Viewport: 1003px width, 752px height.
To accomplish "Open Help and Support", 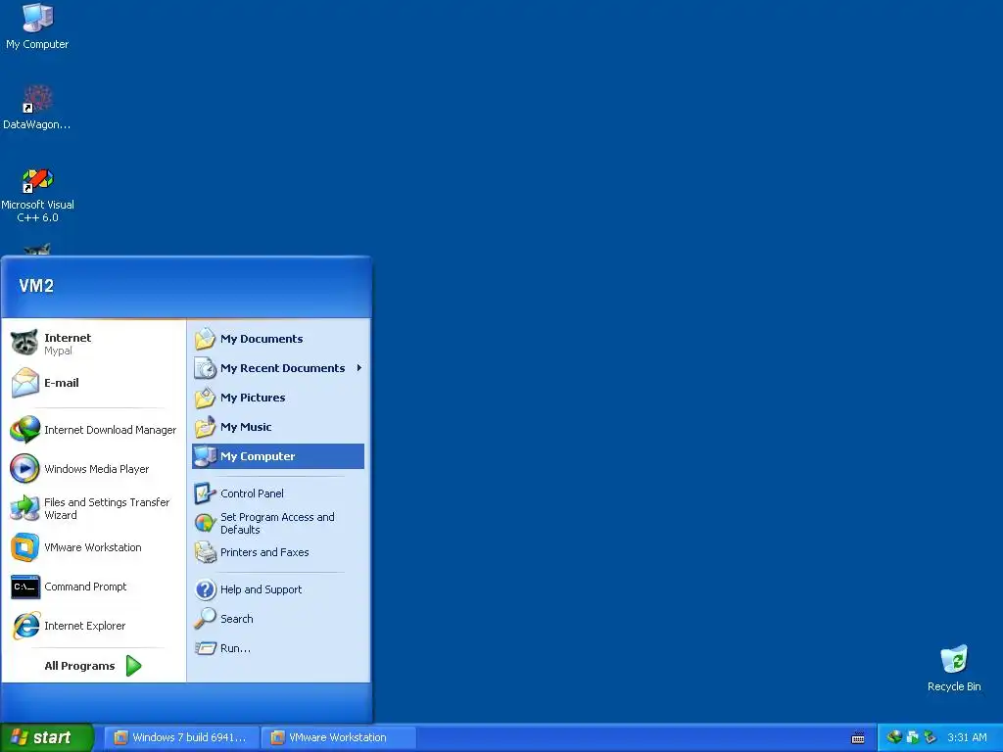I will (278, 588).
